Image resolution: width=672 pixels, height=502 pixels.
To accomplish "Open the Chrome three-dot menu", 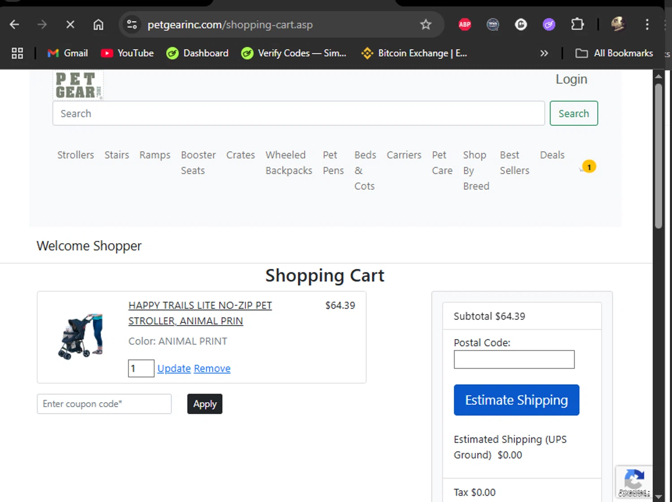I will (x=647, y=24).
